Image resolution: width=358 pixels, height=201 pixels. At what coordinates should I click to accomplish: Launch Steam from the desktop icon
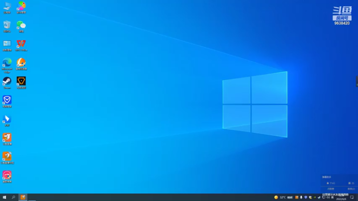pyautogui.click(x=7, y=83)
